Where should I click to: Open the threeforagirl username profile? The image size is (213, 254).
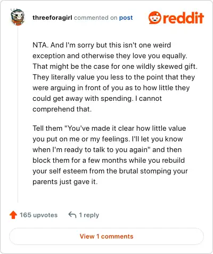52,18
